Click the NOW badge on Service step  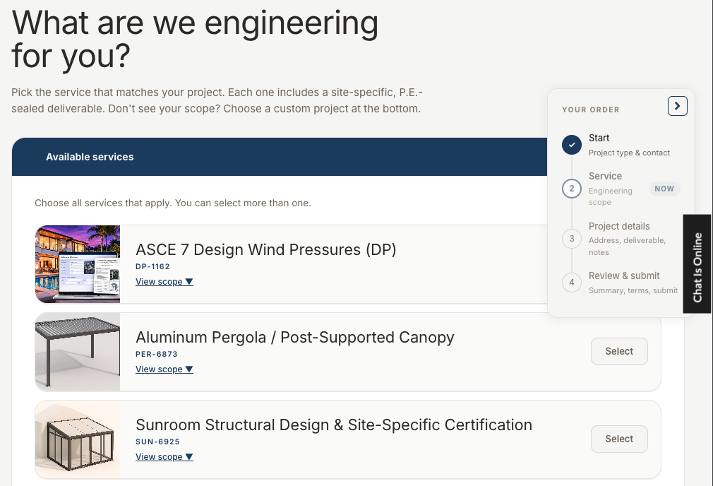[x=664, y=189]
